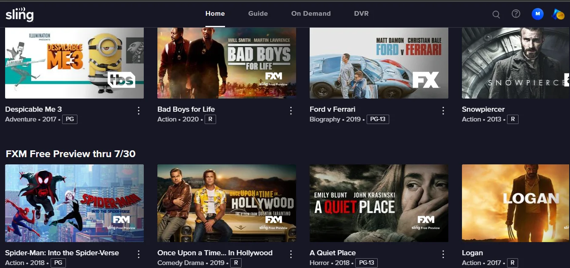The image size is (570, 268).
Task: Click the A Quiet Place title link
Action: click(333, 253)
